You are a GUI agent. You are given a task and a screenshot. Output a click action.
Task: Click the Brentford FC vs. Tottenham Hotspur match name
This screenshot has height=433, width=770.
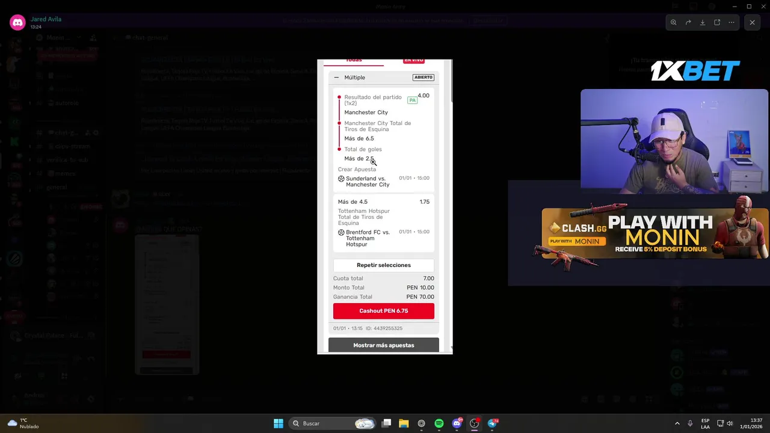point(368,238)
